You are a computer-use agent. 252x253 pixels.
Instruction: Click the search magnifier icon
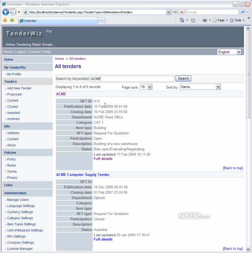(x=242, y=12)
